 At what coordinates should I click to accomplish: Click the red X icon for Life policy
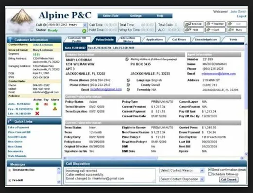pyautogui.click(x=37, y=113)
